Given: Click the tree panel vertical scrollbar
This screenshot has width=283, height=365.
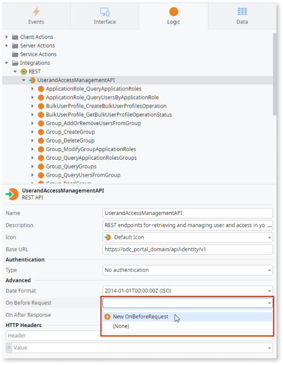Looking at the screenshot, I should (x=275, y=74).
